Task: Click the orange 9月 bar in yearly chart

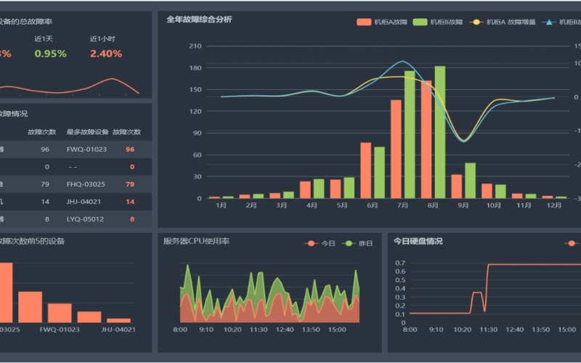Action: 457,187
